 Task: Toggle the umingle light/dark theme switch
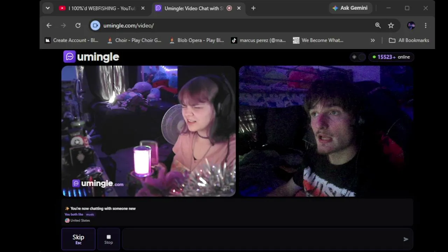[x=358, y=57]
